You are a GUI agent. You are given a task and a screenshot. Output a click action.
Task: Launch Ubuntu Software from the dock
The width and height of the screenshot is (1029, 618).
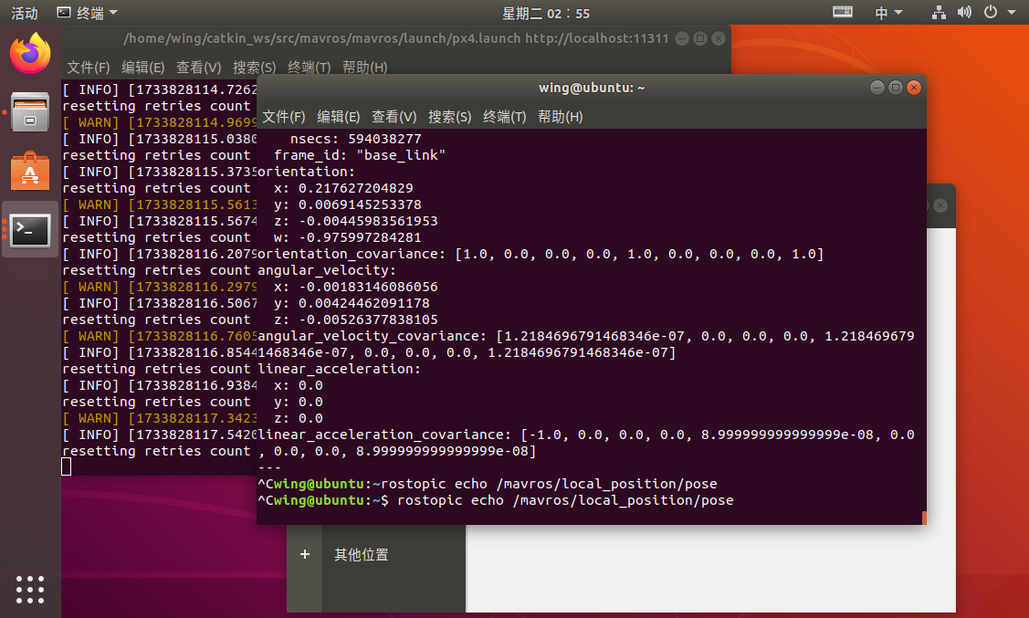tap(30, 172)
